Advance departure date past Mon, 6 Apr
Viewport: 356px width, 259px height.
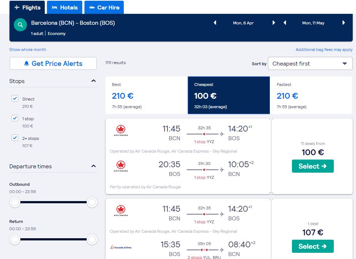pos(274,23)
